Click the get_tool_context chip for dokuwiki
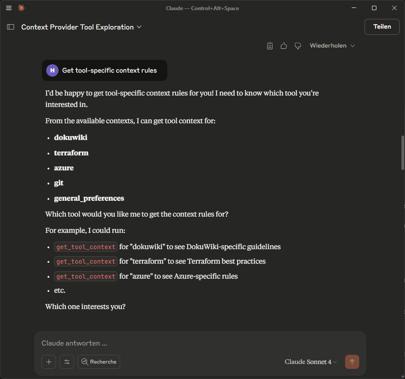The width and height of the screenshot is (405, 379). (85, 247)
